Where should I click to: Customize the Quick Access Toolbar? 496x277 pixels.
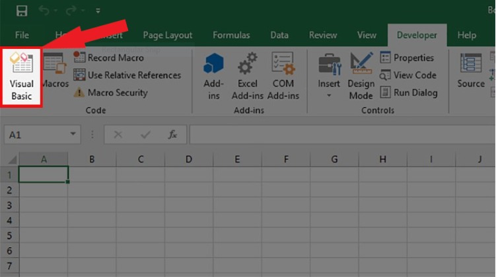pos(98,11)
